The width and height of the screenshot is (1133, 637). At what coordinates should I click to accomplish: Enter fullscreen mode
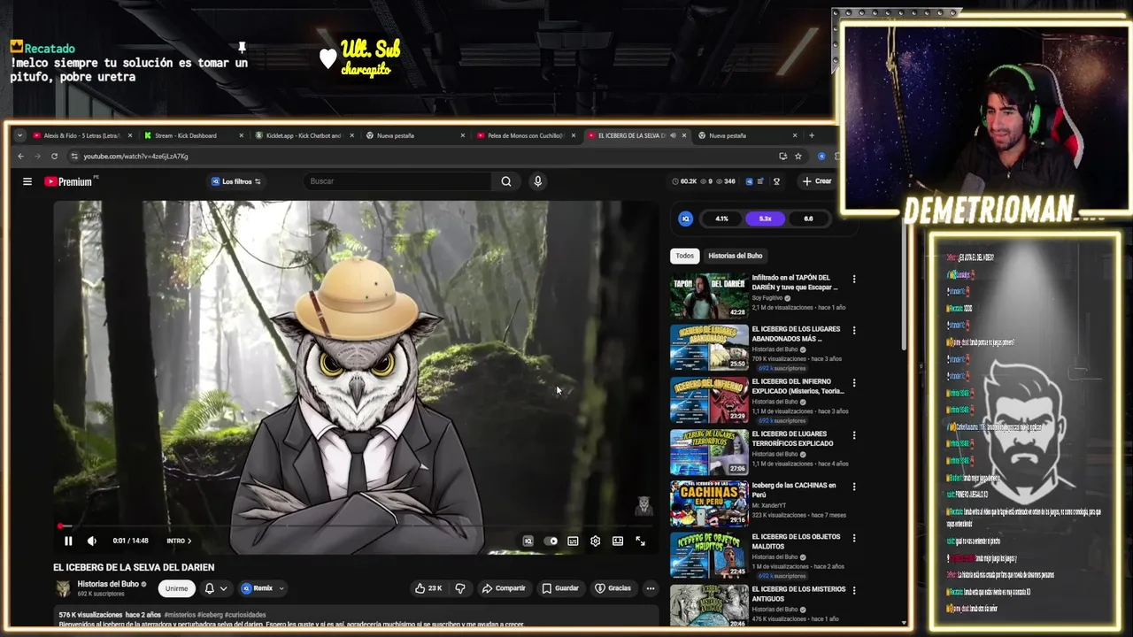[x=640, y=541]
